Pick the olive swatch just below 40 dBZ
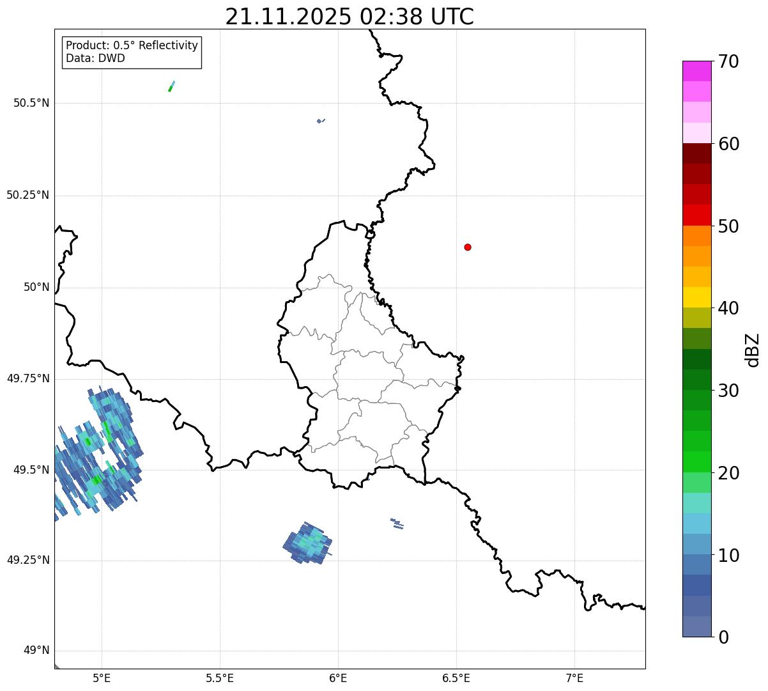 tap(696, 318)
